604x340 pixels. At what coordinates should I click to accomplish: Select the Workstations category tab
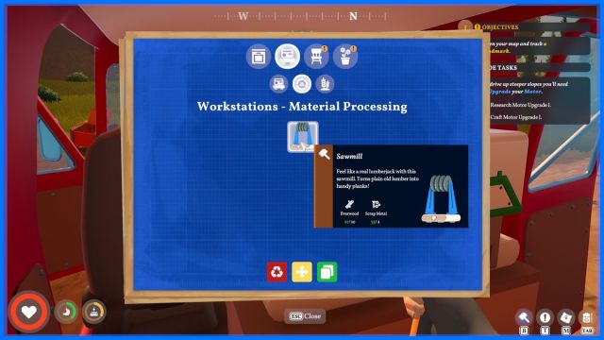[x=287, y=57]
